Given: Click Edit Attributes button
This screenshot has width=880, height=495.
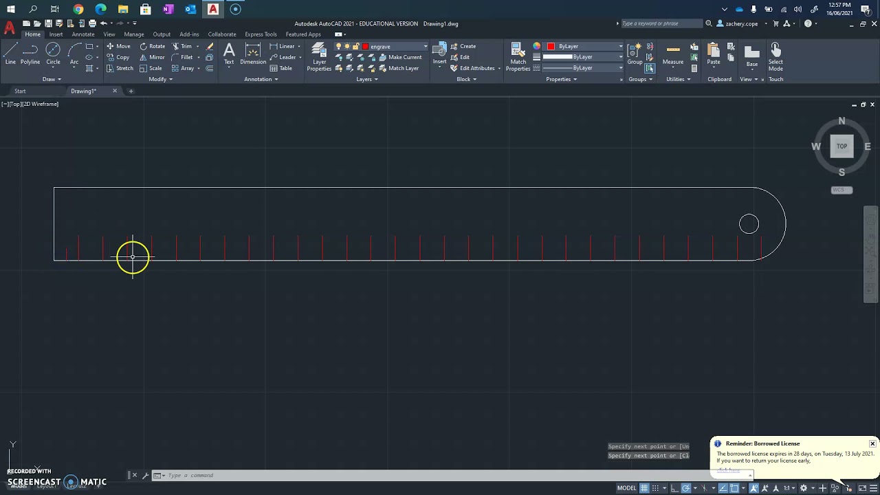Looking at the screenshot, I should (472, 68).
